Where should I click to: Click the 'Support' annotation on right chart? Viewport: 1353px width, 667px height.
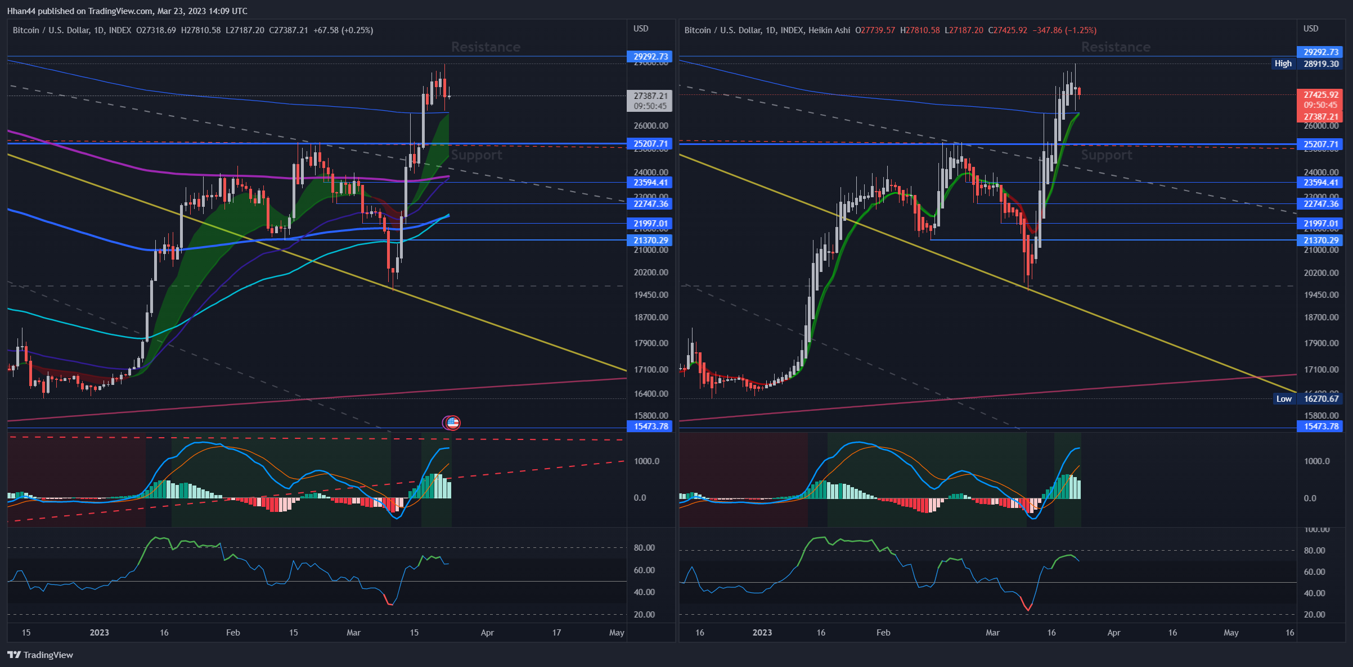point(1107,155)
